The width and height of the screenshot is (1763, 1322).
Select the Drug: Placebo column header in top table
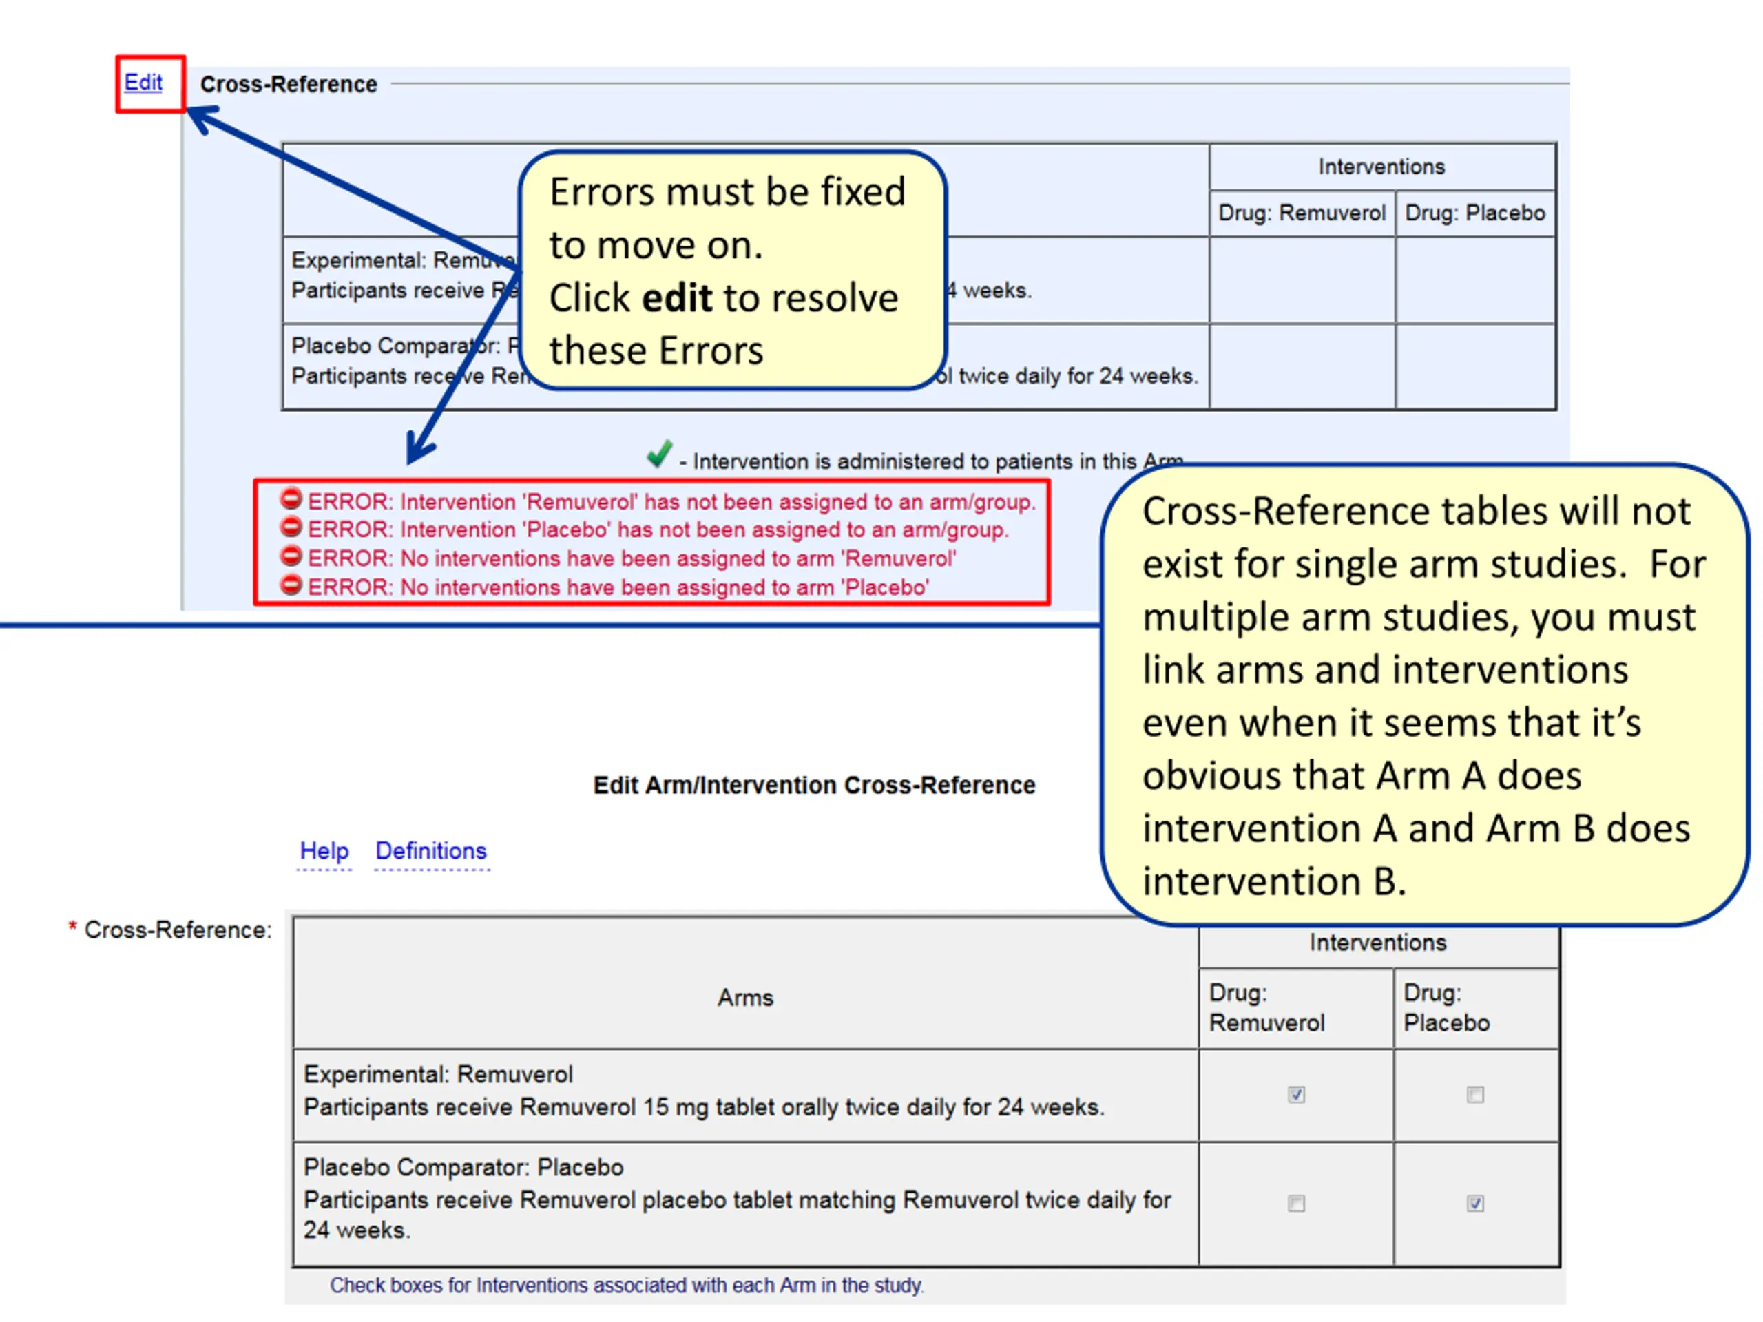point(1475,213)
